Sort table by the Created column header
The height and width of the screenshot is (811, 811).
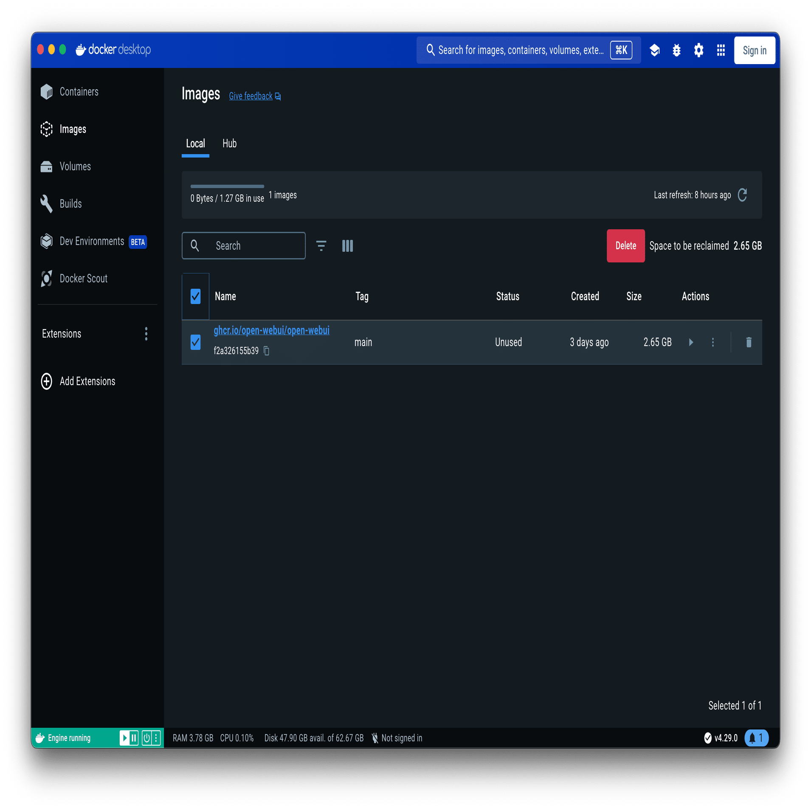pos(585,296)
